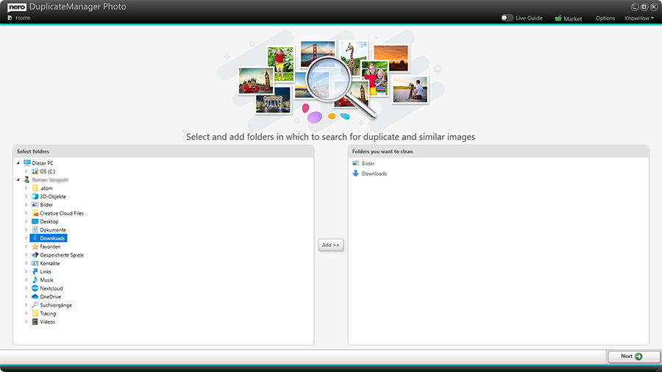Expand the OS (C:) drive node
The image size is (662, 372).
[x=26, y=171]
